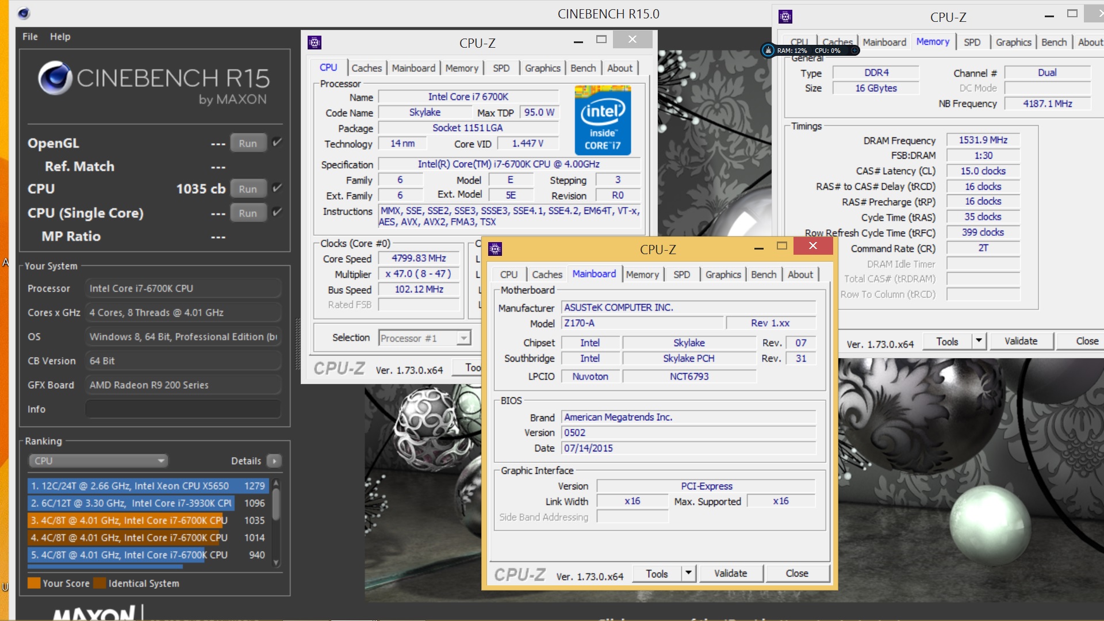The height and width of the screenshot is (621, 1104).
Task: Click Tools button in Mainboard window
Action: tap(657, 573)
